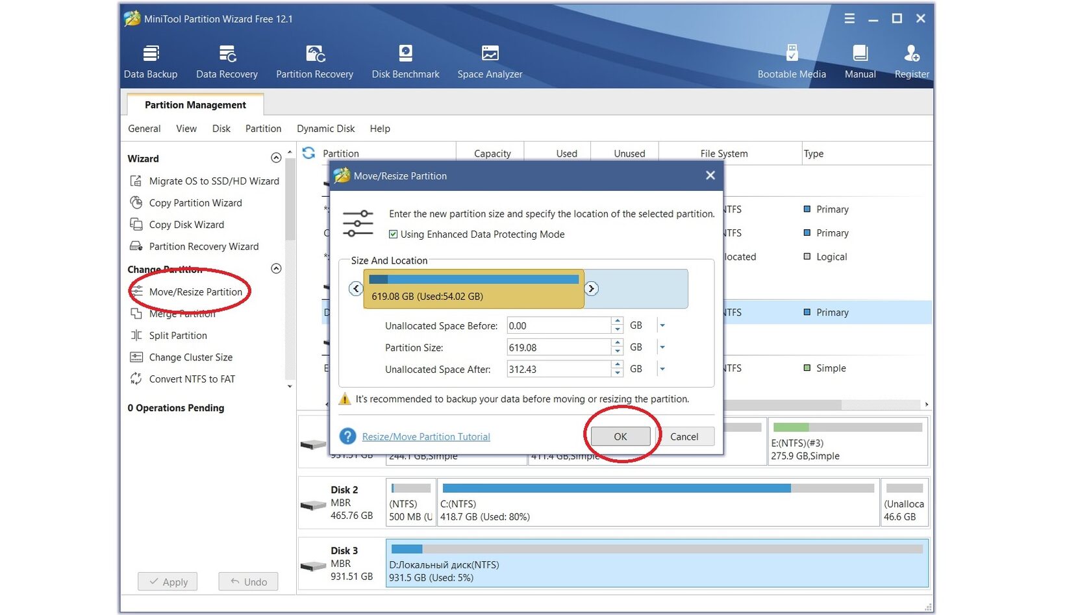Collapse the Wizard section
Viewport: 1091px width, 615px height.
pos(276,158)
